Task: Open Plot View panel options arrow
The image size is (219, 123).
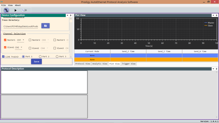Action: (213, 15)
